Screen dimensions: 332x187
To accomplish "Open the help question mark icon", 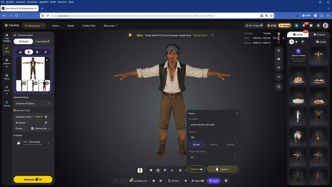I will pos(279,77).
